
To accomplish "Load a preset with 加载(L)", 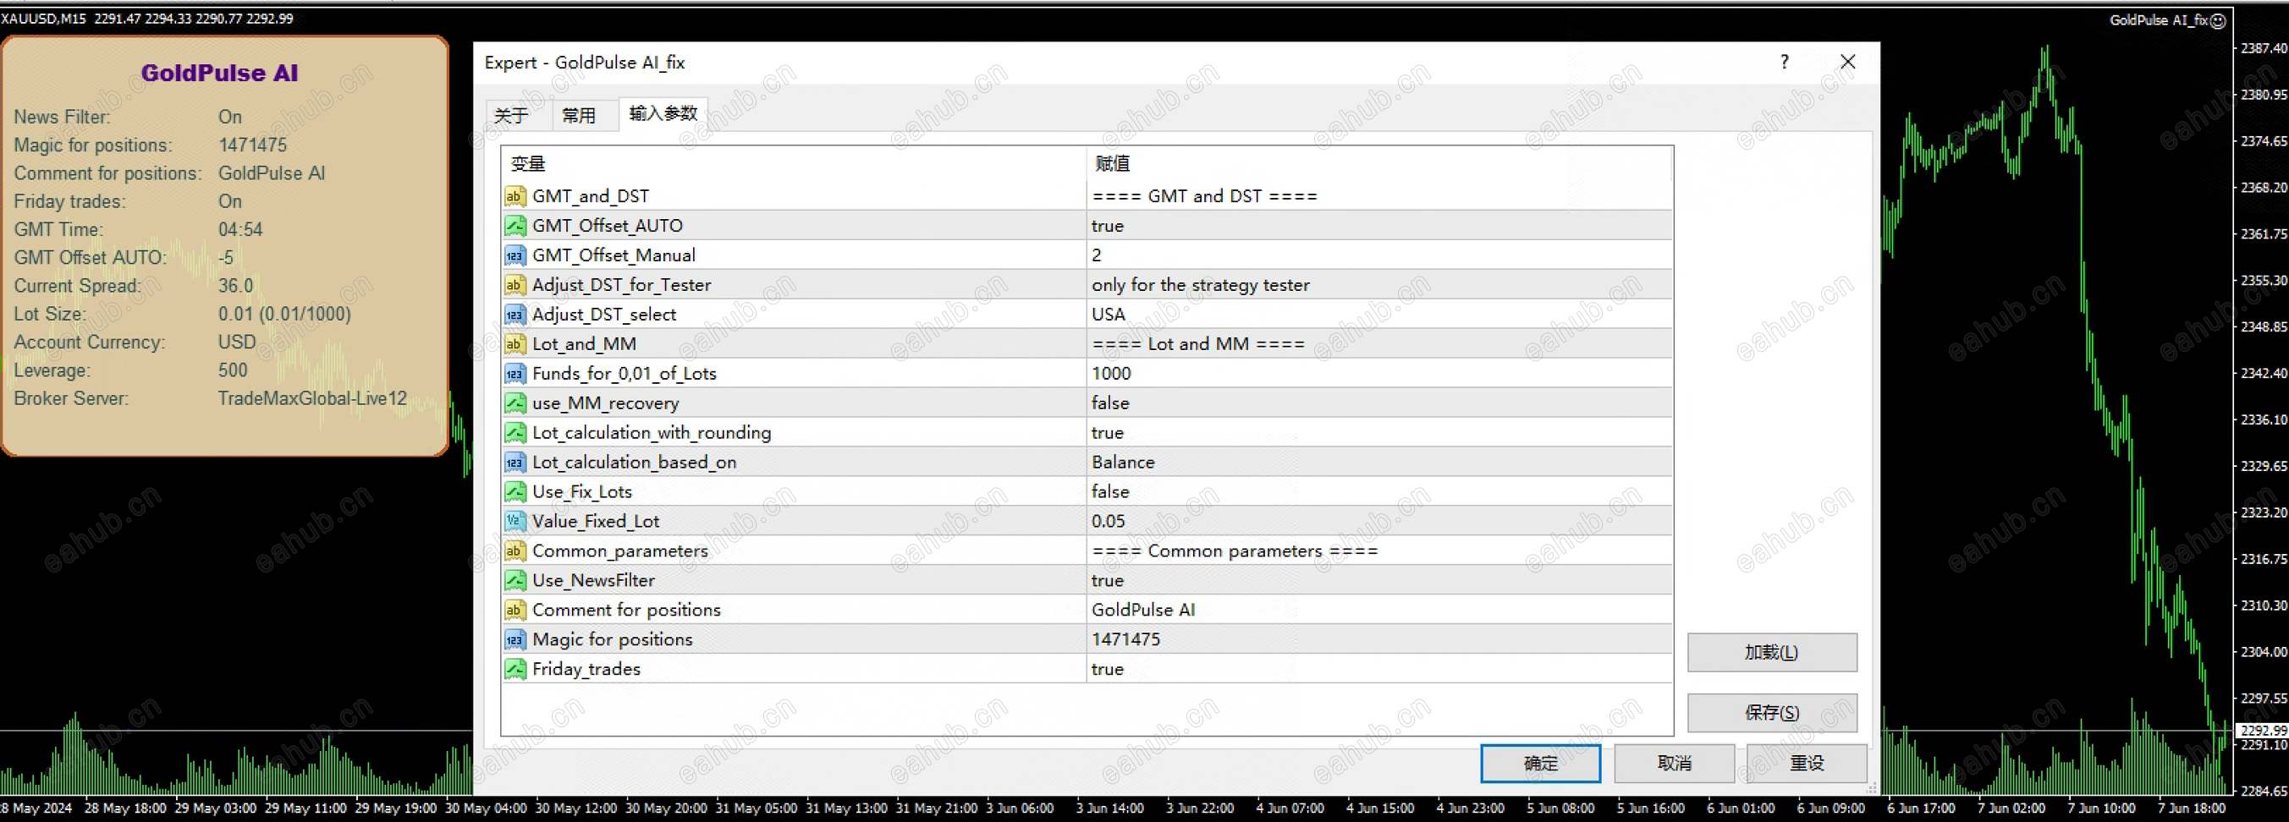I will tap(1772, 653).
